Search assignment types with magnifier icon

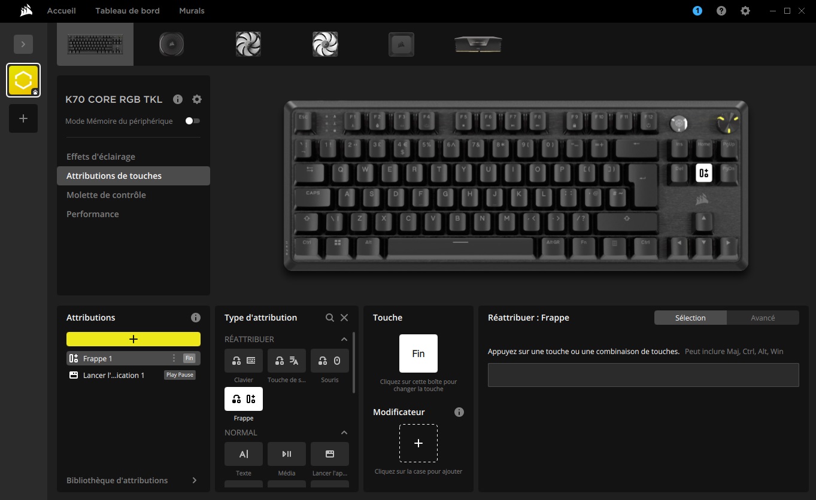(329, 318)
